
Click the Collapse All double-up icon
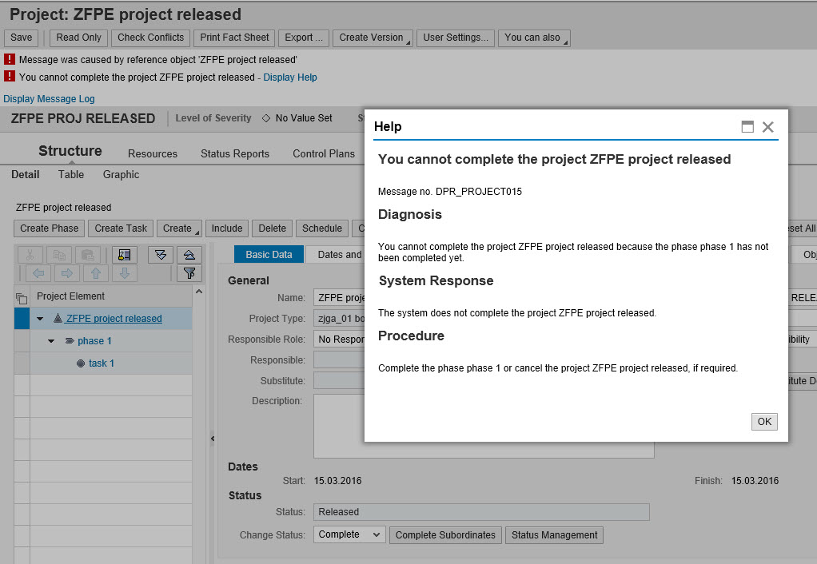pos(189,255)
